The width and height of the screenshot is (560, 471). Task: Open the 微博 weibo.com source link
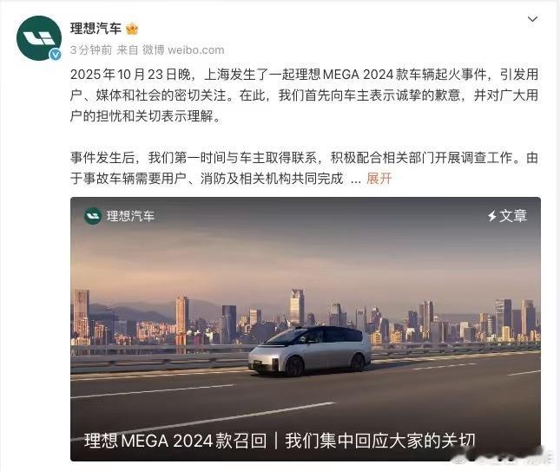pyautogui.click(x=183, y=50)
